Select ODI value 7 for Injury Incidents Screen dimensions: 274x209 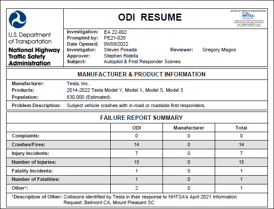(x=137, y=153)
